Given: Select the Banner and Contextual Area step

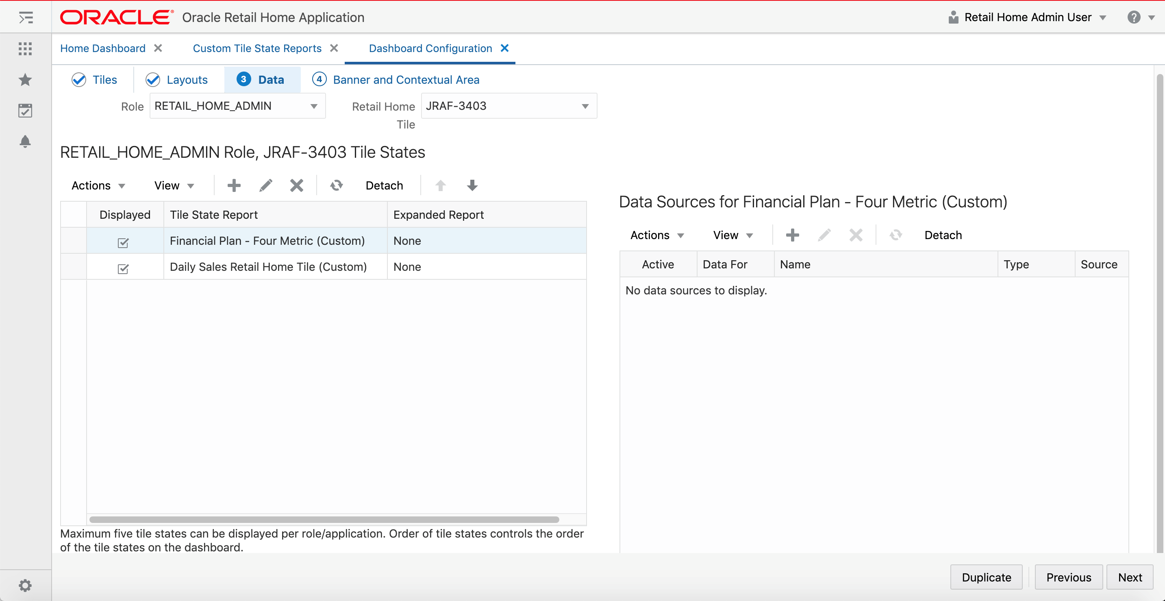Looking at the screenshot, I should [x=406, y=80].
